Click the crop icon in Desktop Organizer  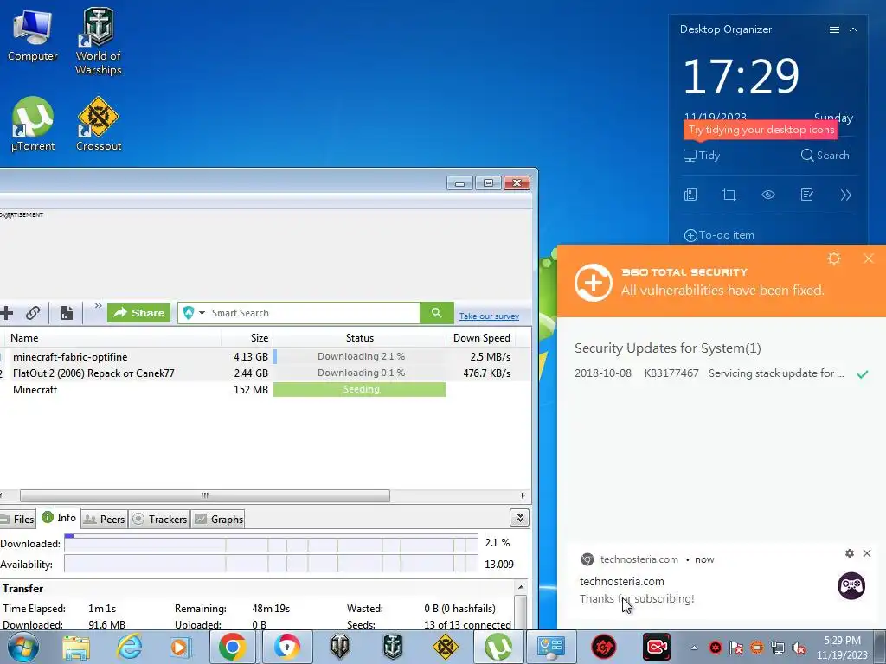click(729, 195)
